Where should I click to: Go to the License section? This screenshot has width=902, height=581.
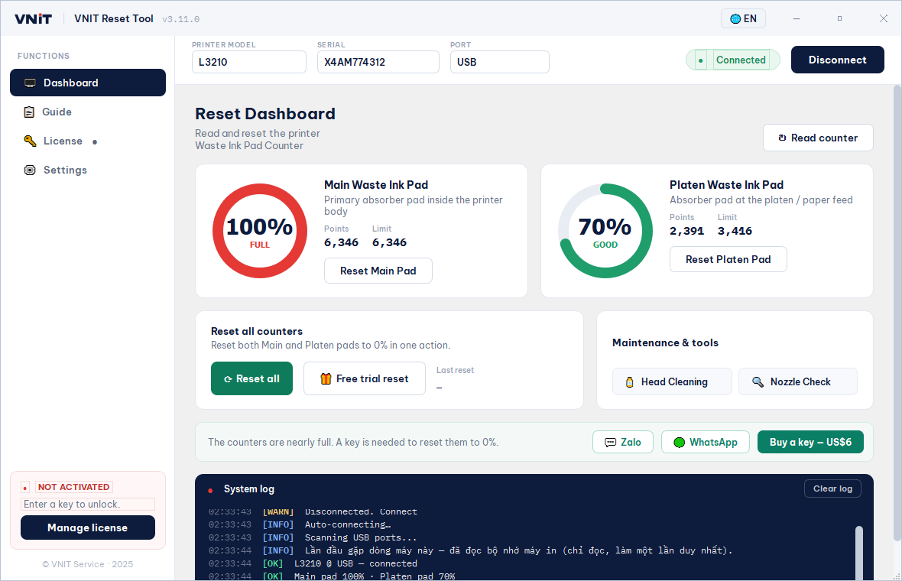click(x=88, y=141)
